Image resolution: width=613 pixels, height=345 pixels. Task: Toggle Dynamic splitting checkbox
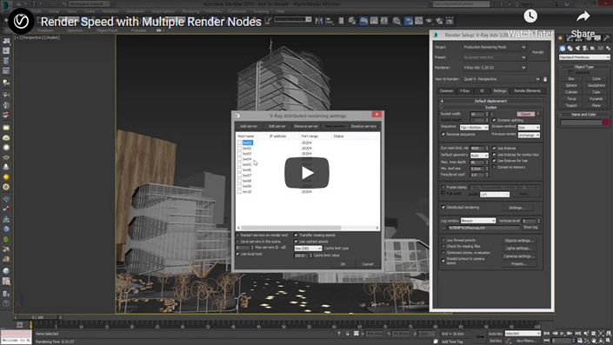click(x=494, y=120)
